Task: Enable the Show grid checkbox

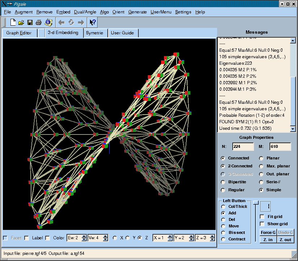Action: [x=262, y=224]
